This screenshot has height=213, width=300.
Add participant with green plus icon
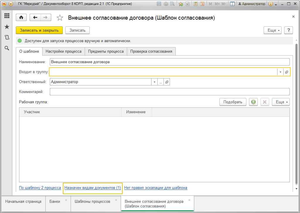click(x=253, y=102)
